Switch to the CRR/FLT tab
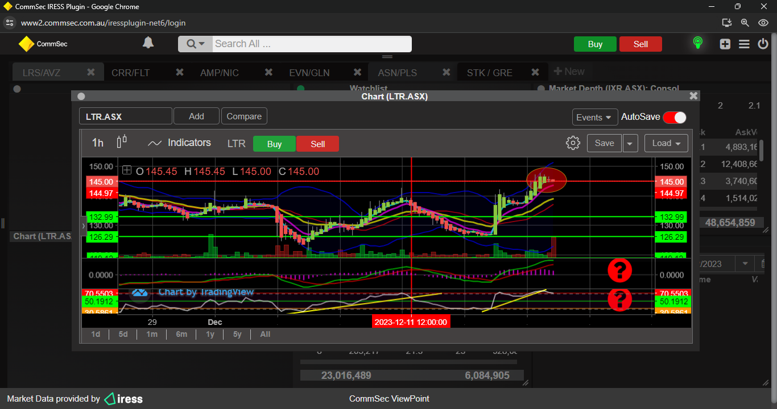 point(130,73)
